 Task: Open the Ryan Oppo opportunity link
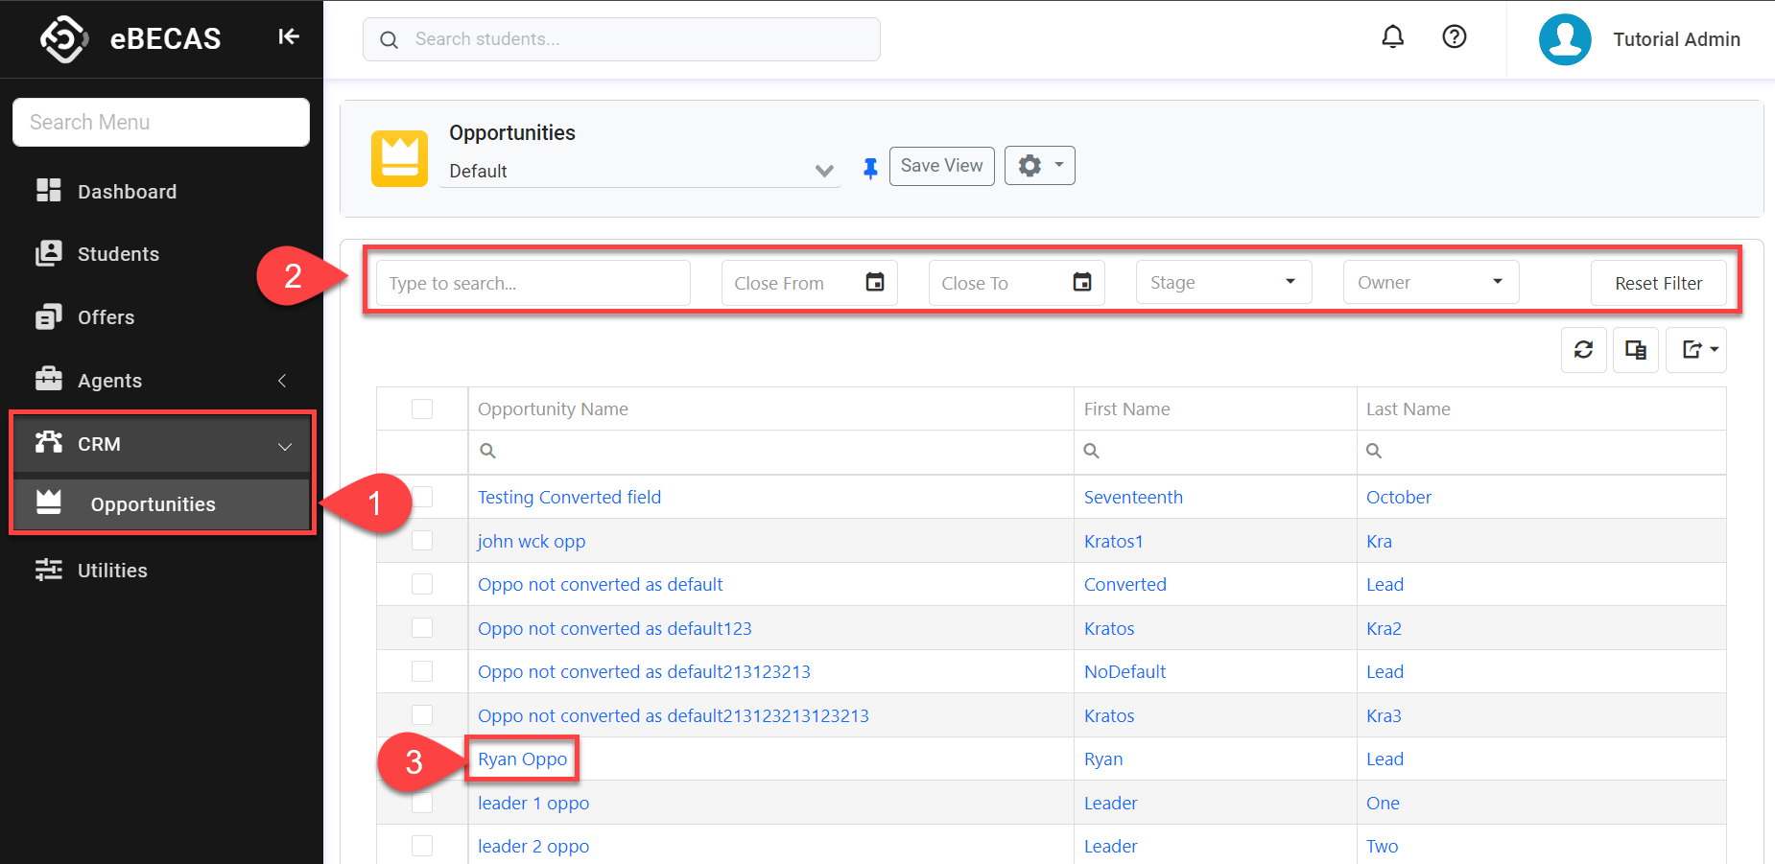(x=522, y=759)
